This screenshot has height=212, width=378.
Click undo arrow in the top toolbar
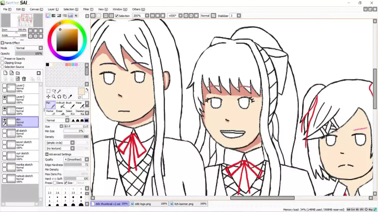click(93, 16)
